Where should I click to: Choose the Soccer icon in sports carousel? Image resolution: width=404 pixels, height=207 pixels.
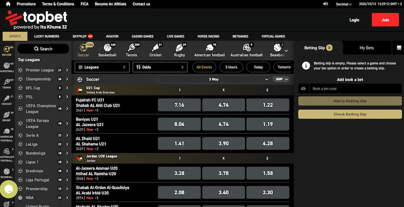(84, 50)
